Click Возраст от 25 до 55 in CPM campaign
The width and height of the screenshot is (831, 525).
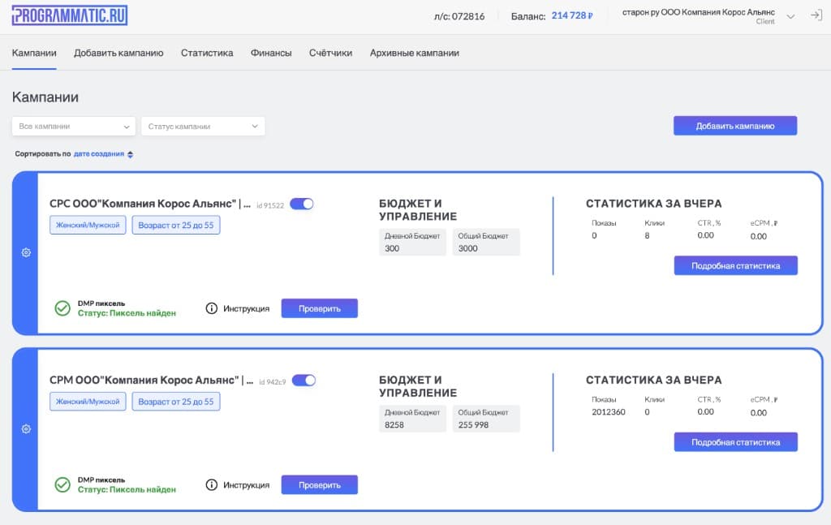pyautogui.click(x=176, y=402)
